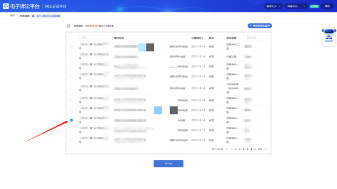This screenshot has width=337, height=189.
Task: Focus the 承办法官 search input field
Action: click(x=256, y=37)
